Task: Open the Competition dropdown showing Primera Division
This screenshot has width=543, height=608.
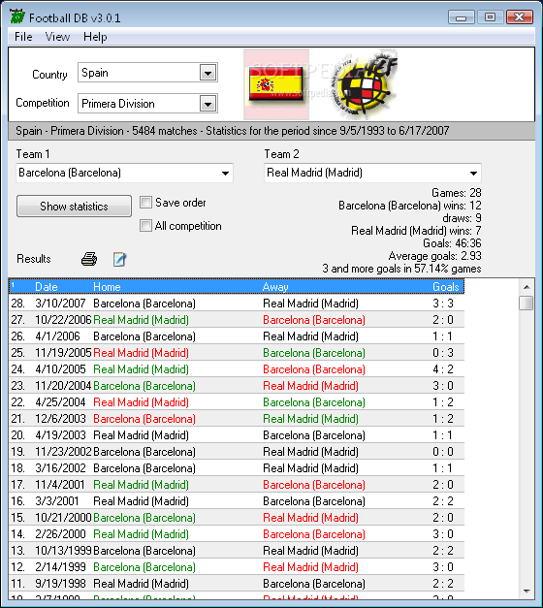Action: point(208,104)
